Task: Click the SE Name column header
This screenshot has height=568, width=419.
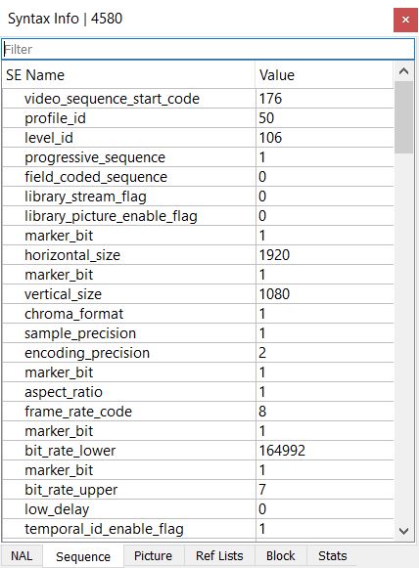Action: 128,75
